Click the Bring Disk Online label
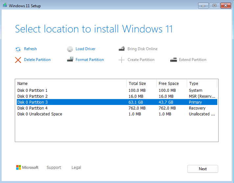The width and height of the screenshot is (234, 183). click(142, 49)
